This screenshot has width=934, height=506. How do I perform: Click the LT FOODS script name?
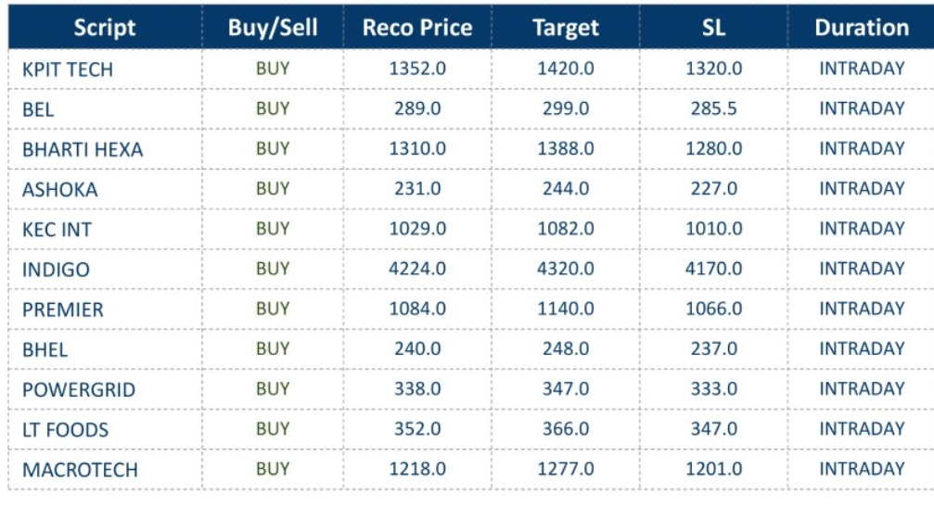65,430
